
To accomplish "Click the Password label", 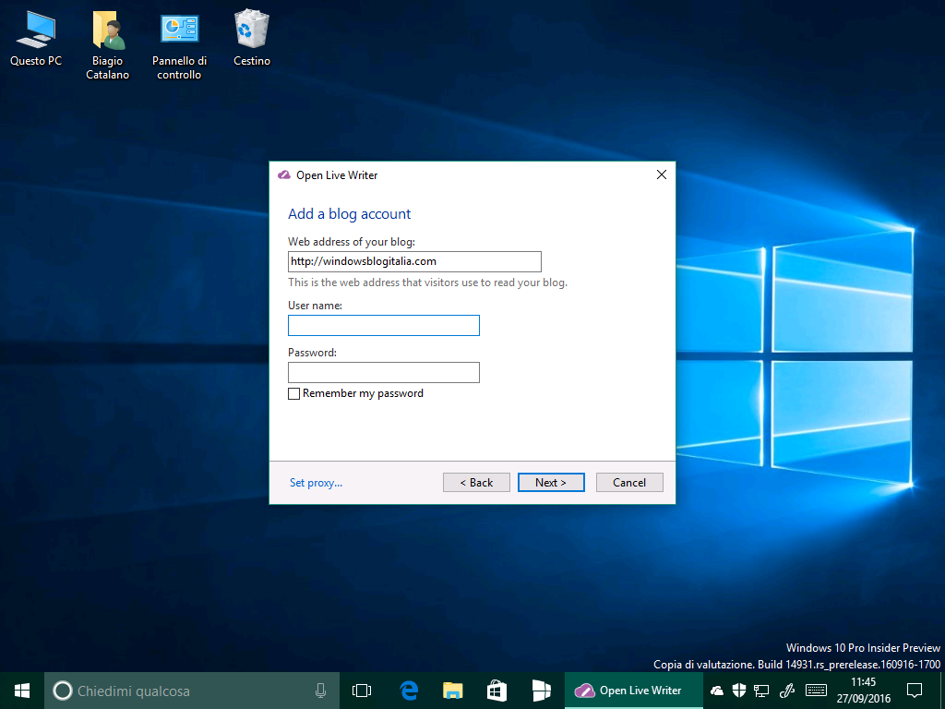I will click(x=312, y=353).
